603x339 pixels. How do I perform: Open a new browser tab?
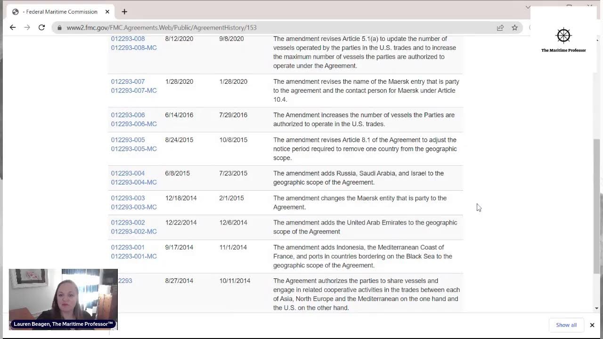point(124,12)
